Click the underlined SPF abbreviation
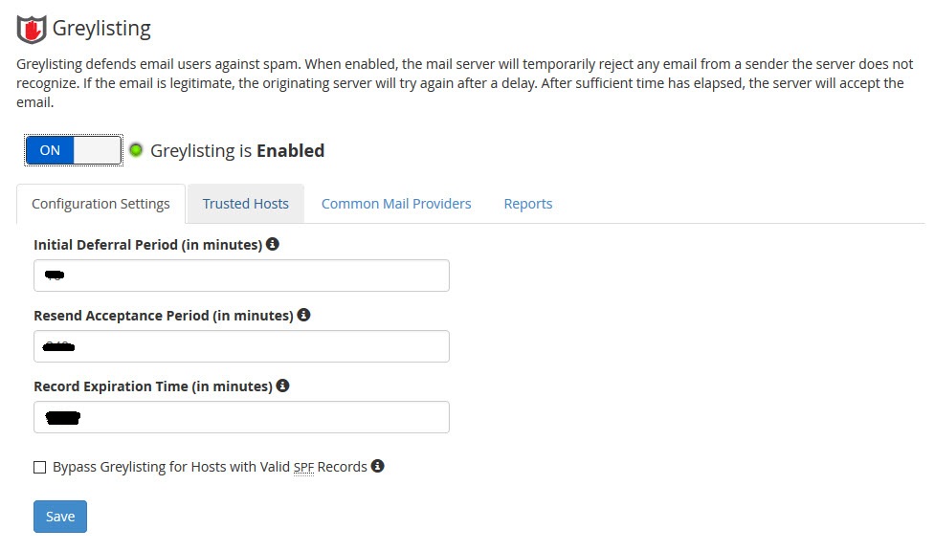The width and height of the screenshot is (935, 551). (303, 468)
